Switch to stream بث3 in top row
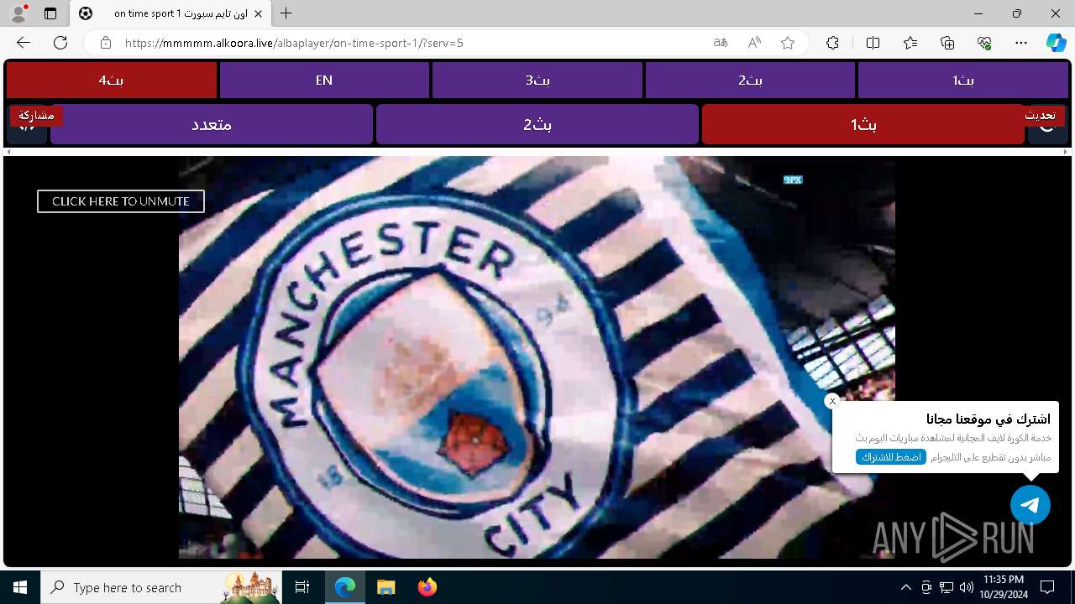Viewport: 1075px width, 604px height. 537,81
